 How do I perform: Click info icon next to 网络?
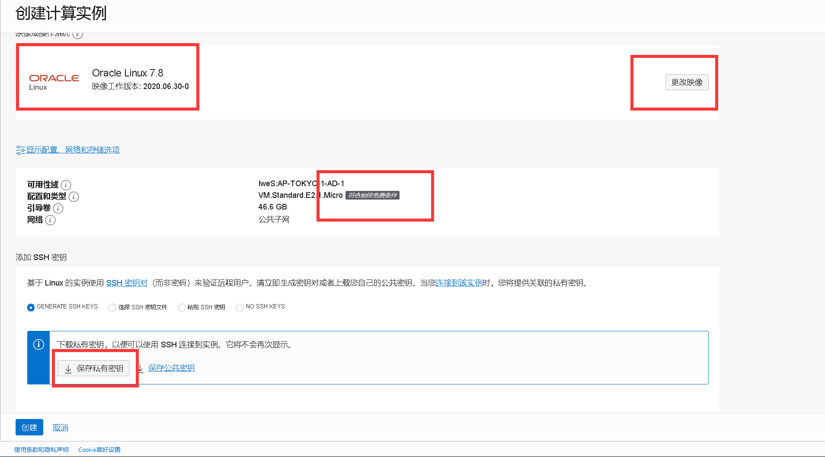click(x=50, y=220)
